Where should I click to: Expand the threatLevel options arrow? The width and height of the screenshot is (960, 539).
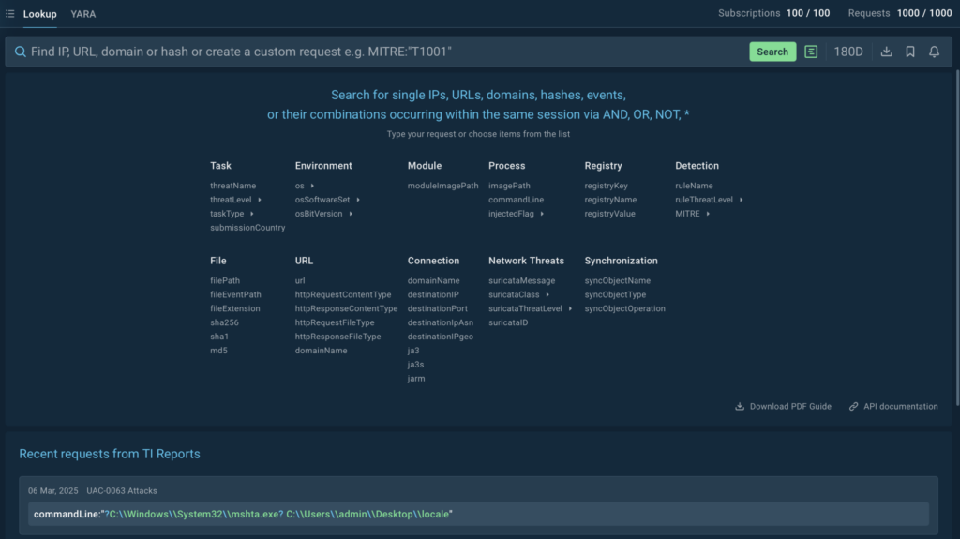(260, 200)
